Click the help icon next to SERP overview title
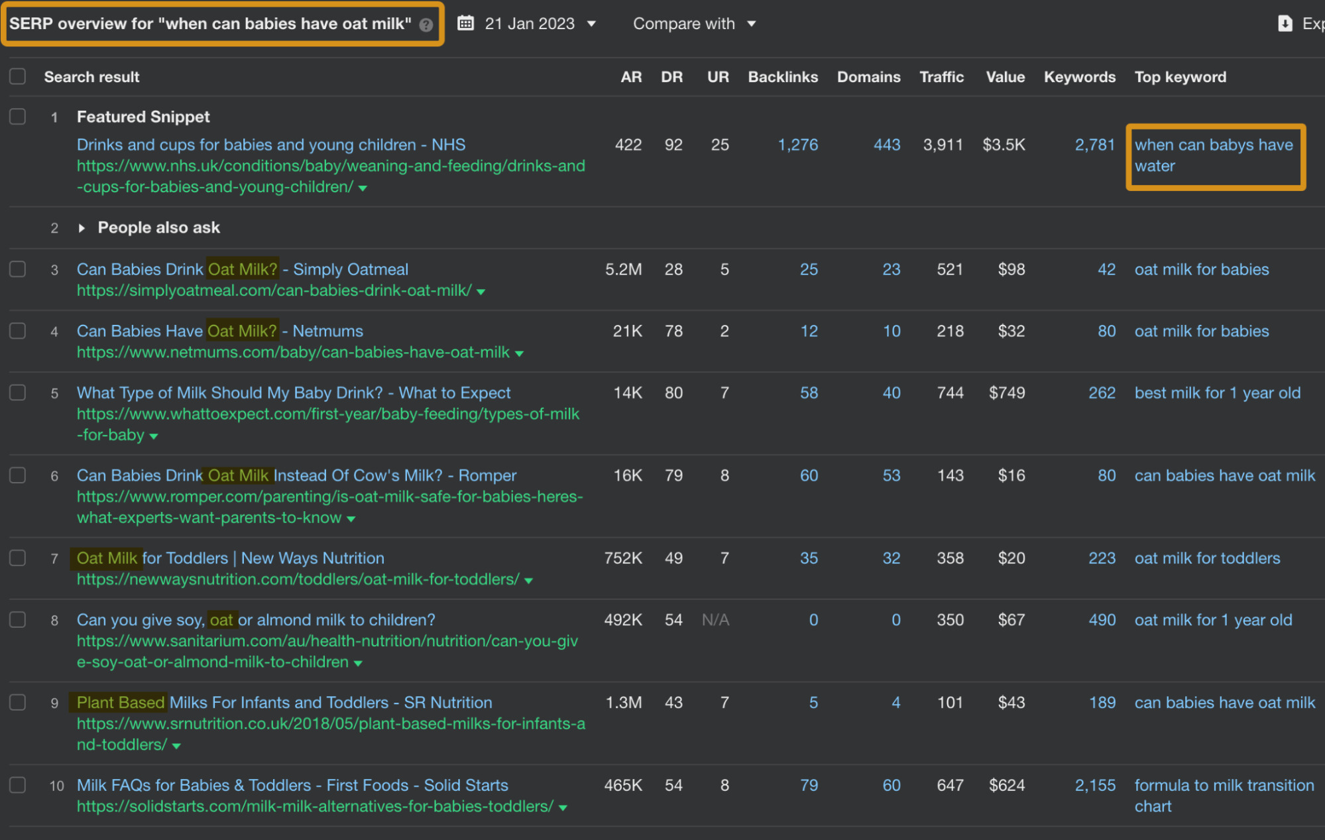The image size is (1325, 840). point(426,25)
